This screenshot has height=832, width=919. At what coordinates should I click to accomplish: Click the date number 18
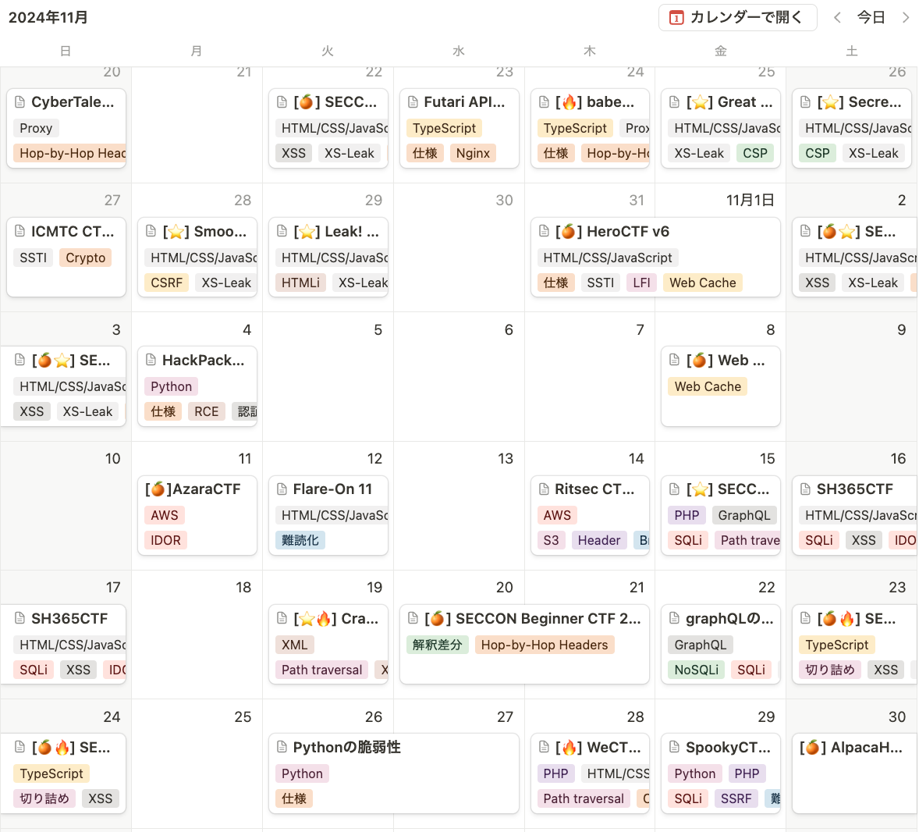coord(243,588)
